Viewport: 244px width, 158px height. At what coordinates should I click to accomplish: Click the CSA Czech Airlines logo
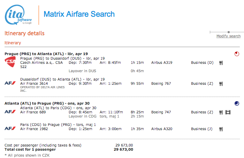(10, 62)
